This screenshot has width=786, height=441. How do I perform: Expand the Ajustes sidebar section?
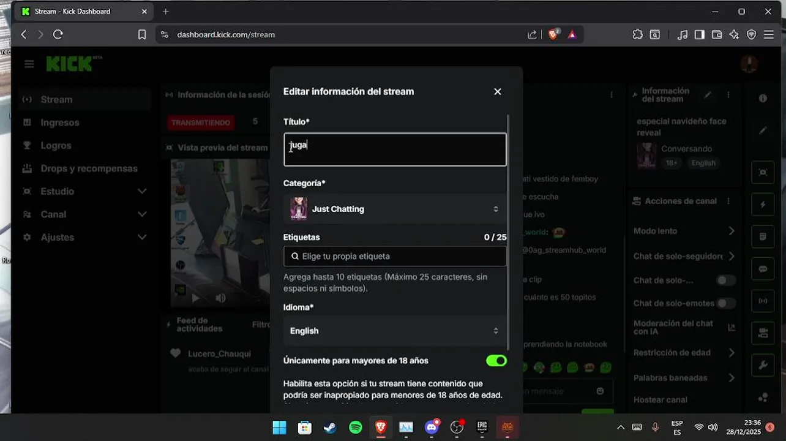(85, 237)
